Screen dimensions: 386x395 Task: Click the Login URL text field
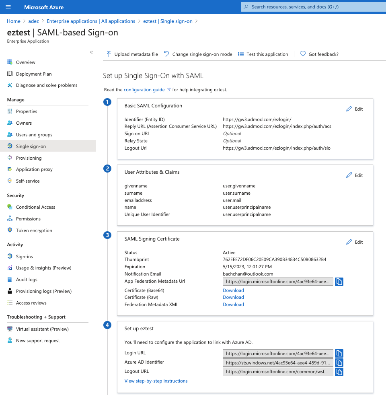pos(278,354)
